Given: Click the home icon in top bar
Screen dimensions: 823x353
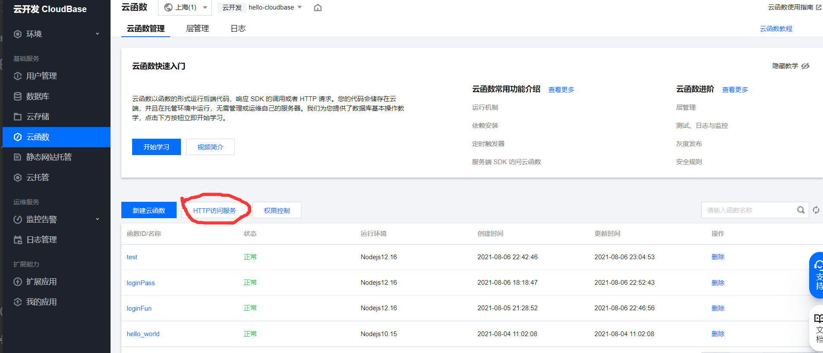Looking at the screenshot, I should [318, 7].
